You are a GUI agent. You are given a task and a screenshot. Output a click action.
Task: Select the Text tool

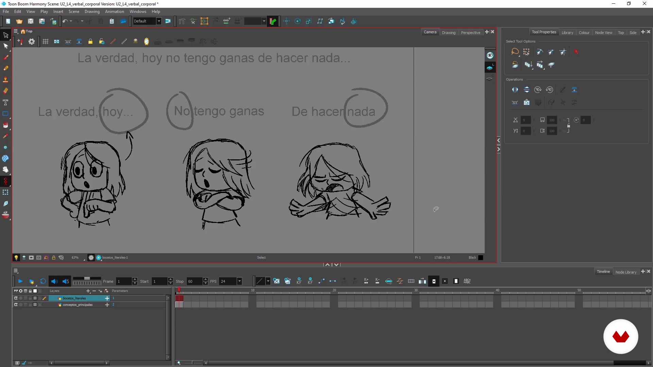(x=5, y=102)
